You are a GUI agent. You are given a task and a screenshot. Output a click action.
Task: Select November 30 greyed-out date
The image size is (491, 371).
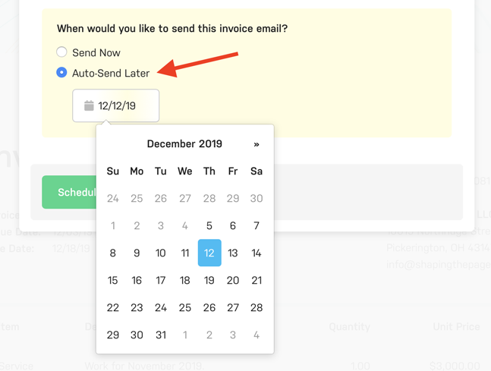click(x=257, y=199)
